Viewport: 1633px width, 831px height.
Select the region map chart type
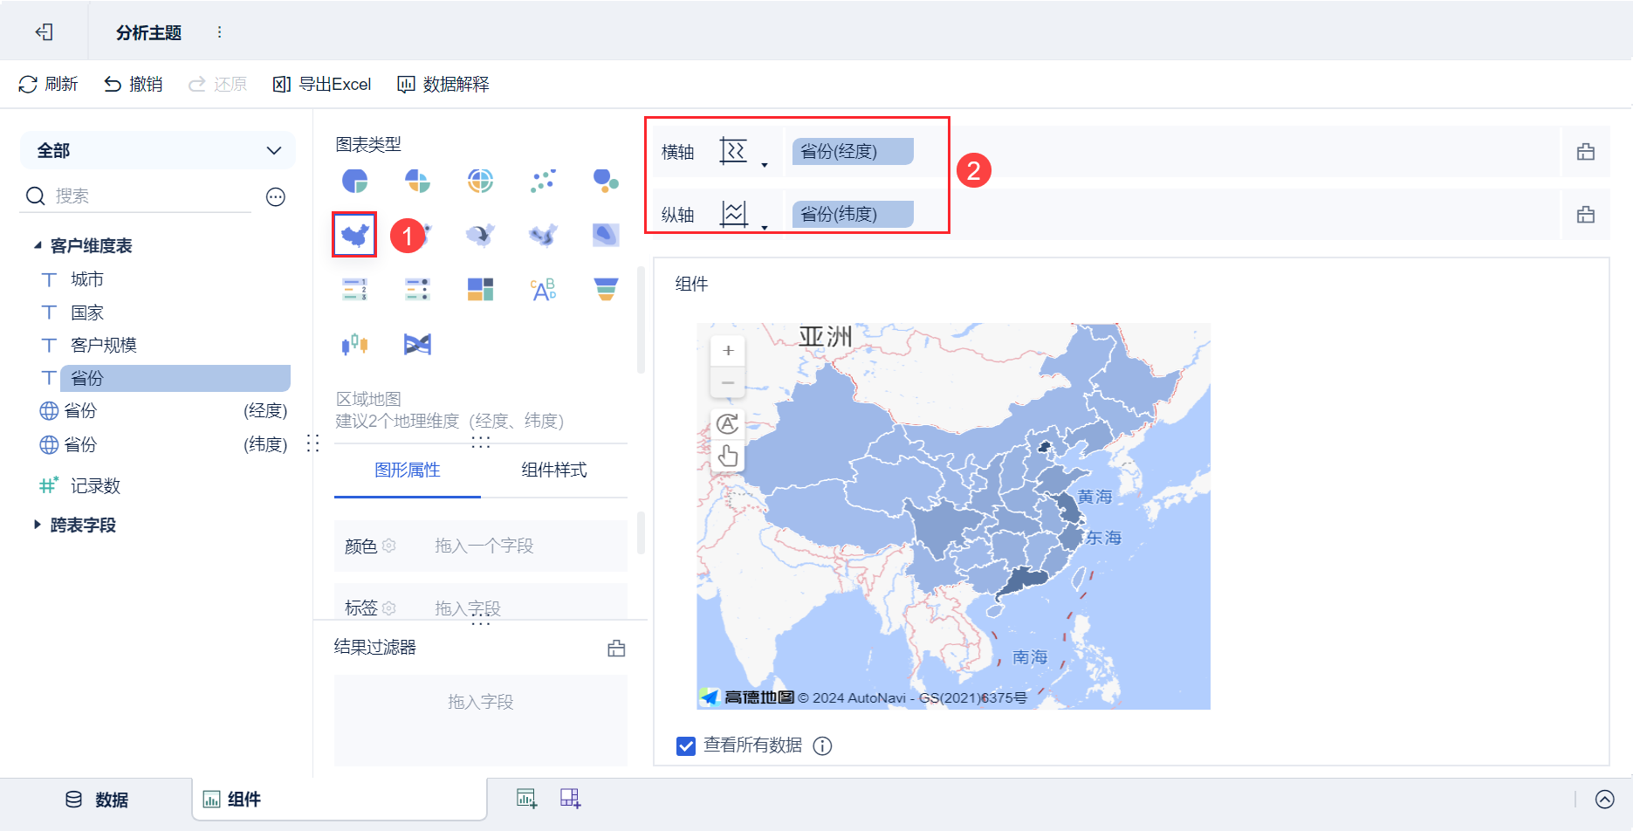click(x=354, y=235)
